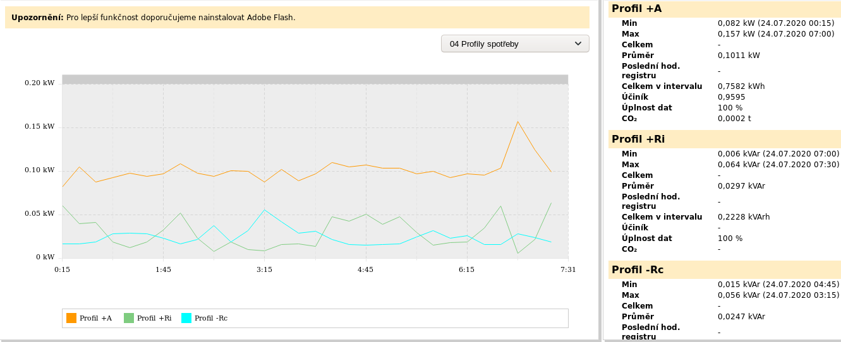Toggle the Profil -Rc series via its legend label
The height and width of the screenshot is (342, 841).
point(211,318)
